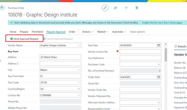
Task: Click the Vendor Invoice No. field
Action: (140, 52)
